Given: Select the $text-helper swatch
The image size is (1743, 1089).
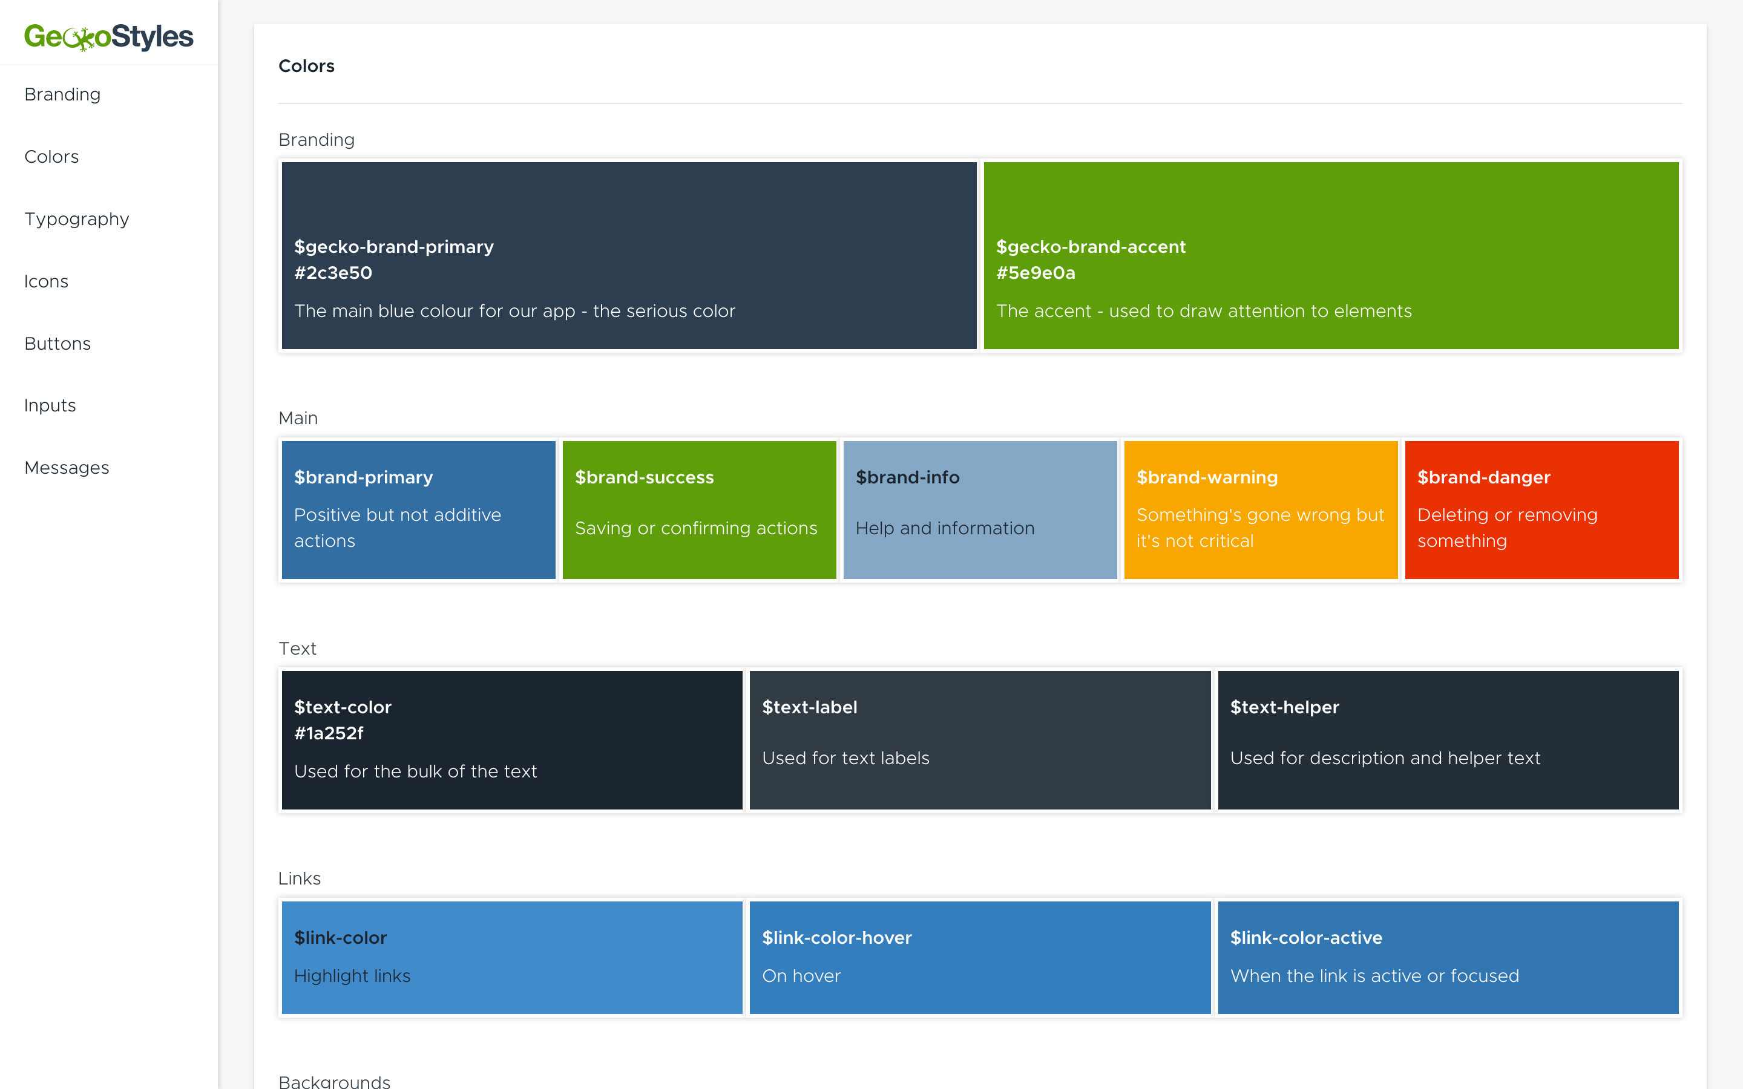Looking at the screenshot, I should pos(1448,741).
